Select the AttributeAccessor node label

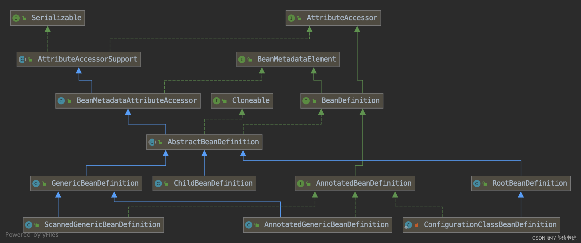coord(342,18)
